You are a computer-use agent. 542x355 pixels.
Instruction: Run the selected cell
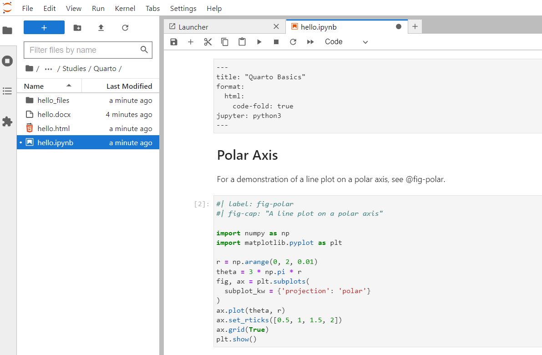pyautogui.click(x=259, y=42)
